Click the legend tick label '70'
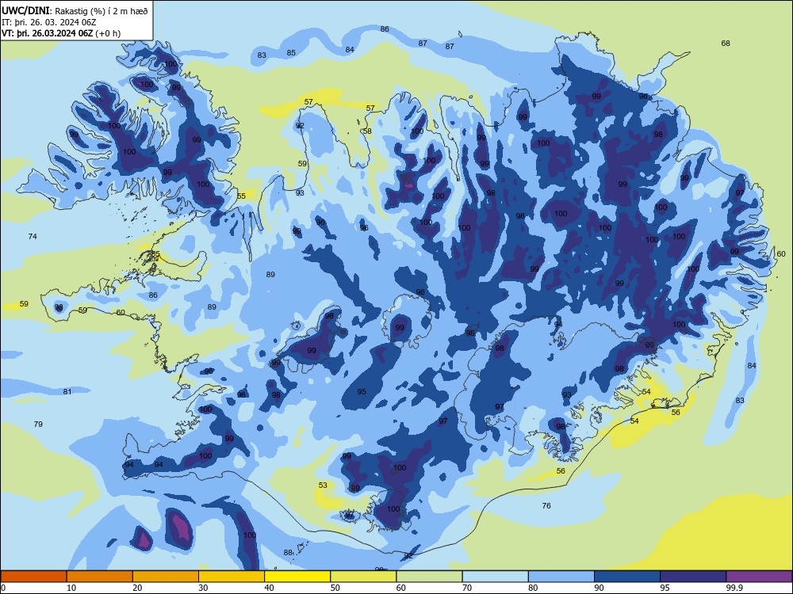Viewport: 793px width, 594px height. 467,588
